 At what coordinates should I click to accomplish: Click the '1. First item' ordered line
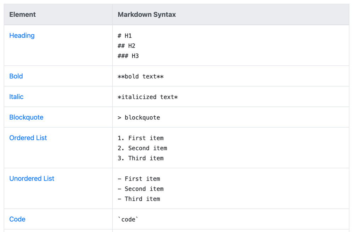pyautogui.click(x=141, y=138)
